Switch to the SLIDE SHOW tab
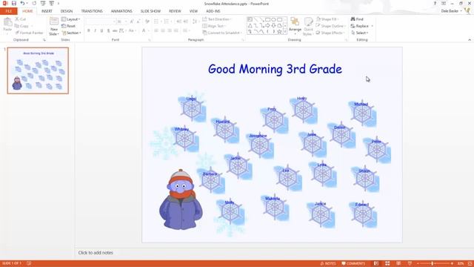The width and height of the screenshot is (474, 267). pyautogui.click(x=150, y=11)
